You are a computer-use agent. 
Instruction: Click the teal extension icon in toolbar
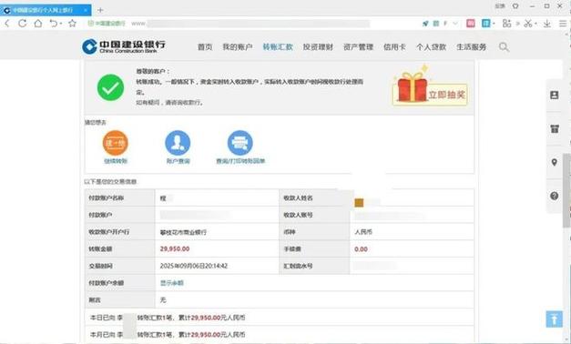tap(485, 24)
